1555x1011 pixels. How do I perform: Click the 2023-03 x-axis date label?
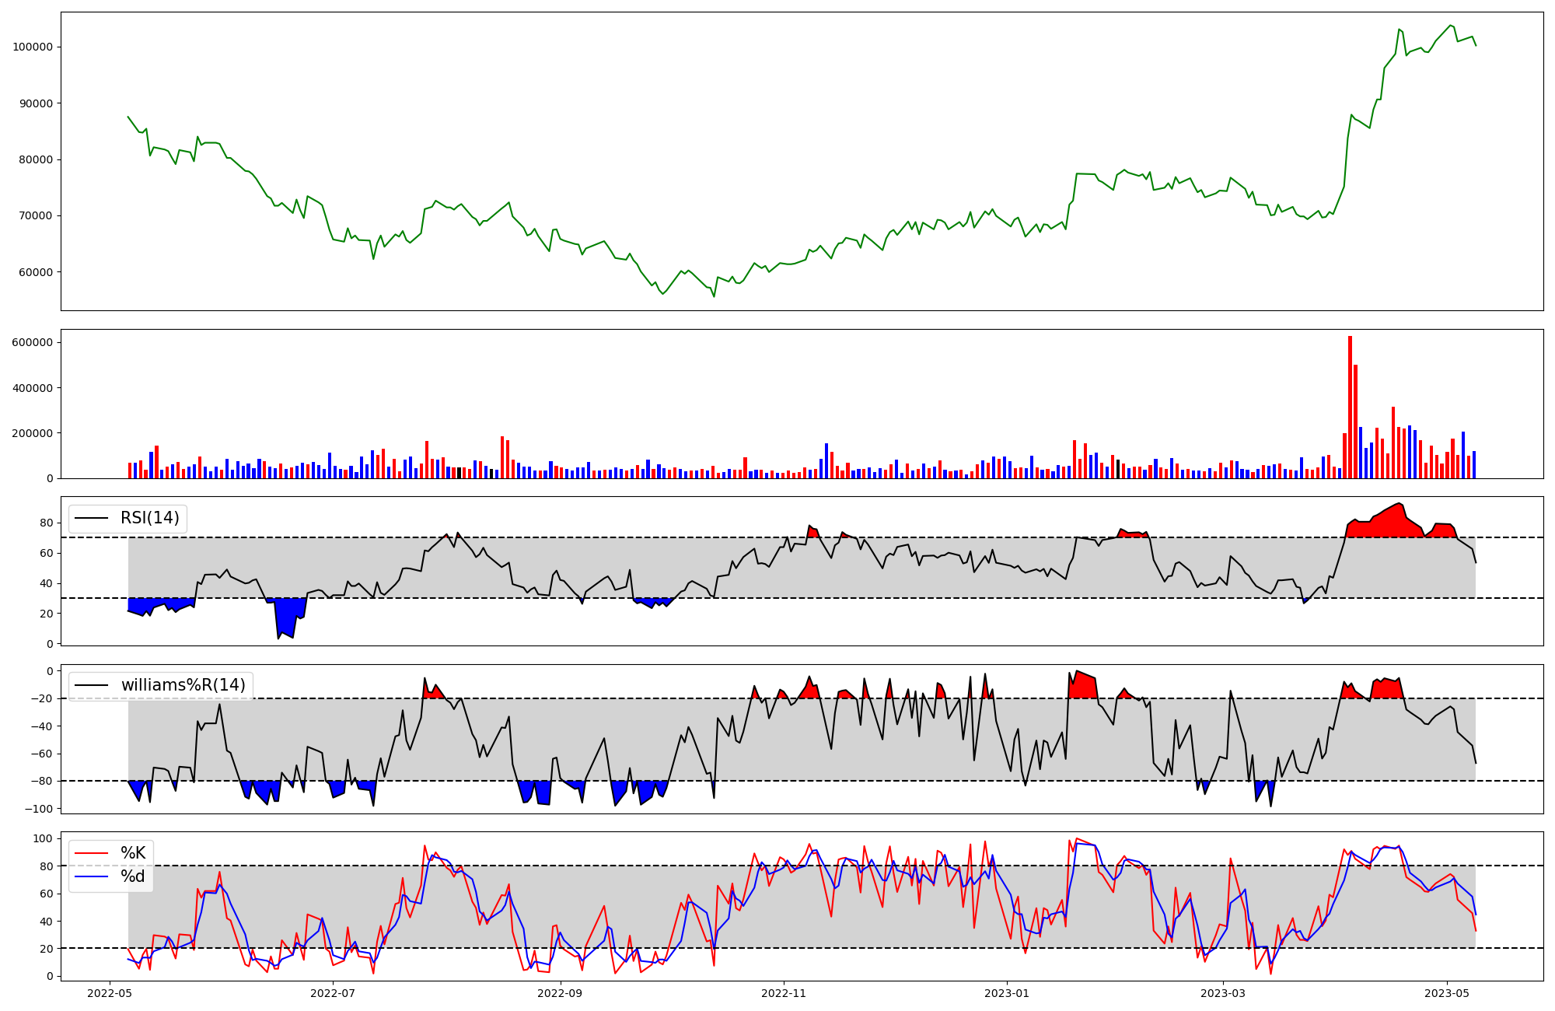pyautogui.click(x=1223, y=993)
